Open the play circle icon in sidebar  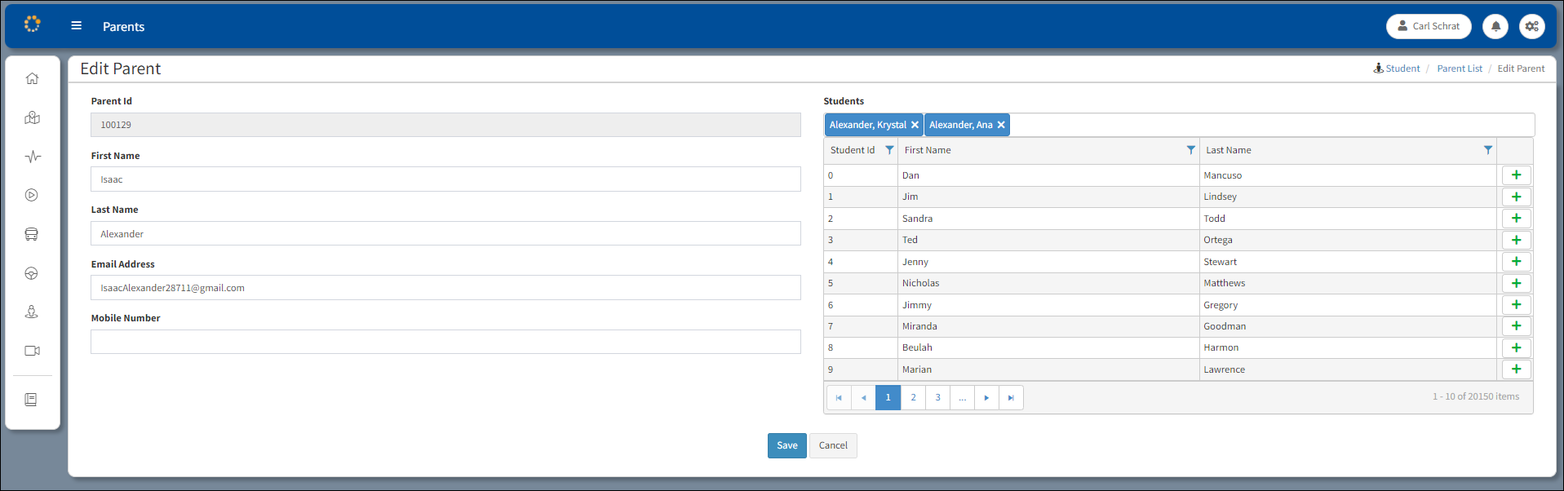coord(32,195)
